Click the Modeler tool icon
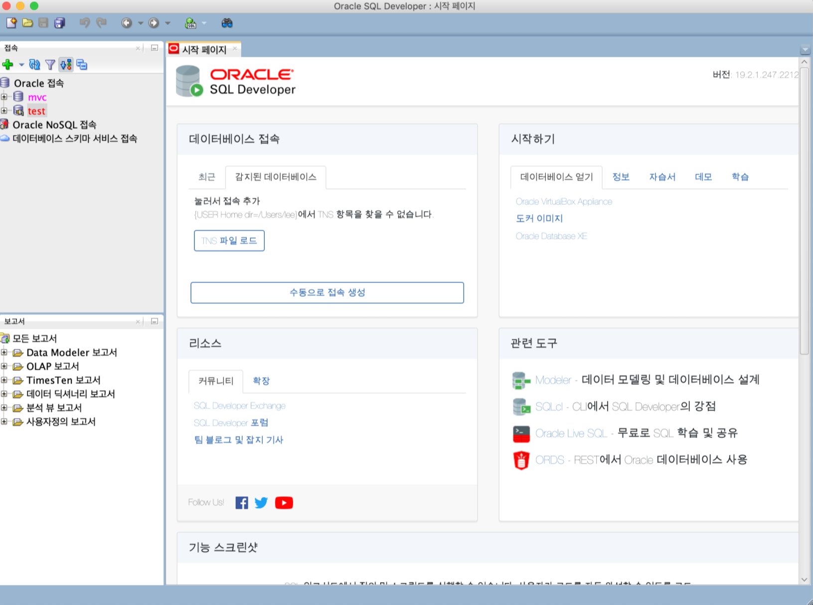 click(521, 380)
